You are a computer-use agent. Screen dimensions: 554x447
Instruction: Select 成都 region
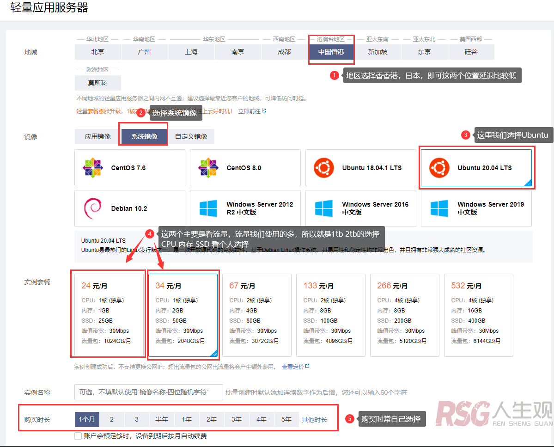coord(285,52)
